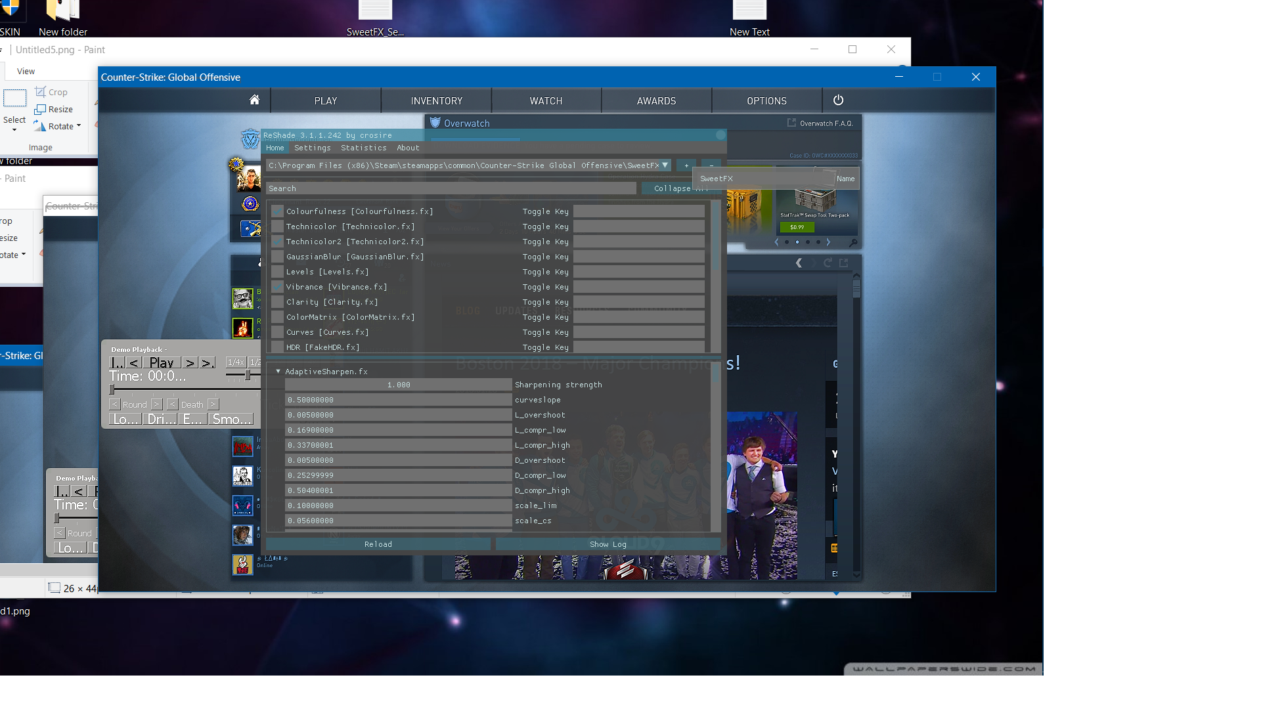Click the power quit icon
Image resolution: width=1261 pixels, height=709 pixels.
[838, 100]
